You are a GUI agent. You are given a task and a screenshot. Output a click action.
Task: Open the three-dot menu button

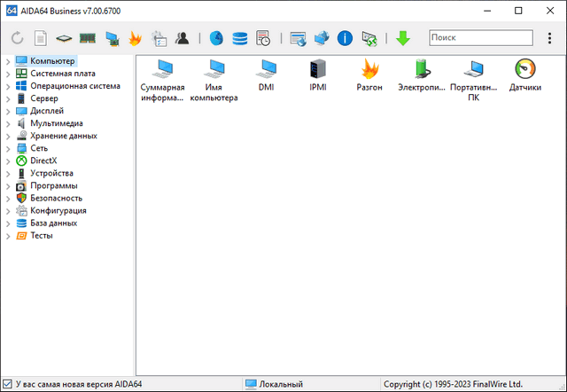tap(550, 38)
